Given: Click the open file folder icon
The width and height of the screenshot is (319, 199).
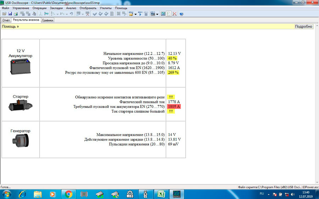Looking at the screenshot, I should pyautogui.click(x=4, y=14).
